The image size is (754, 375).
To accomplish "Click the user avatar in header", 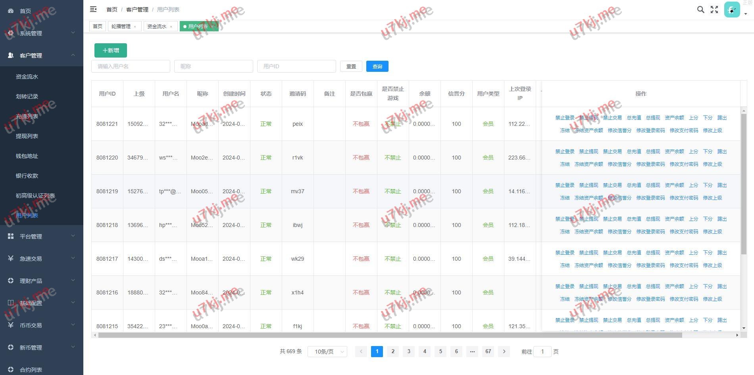I will pyautogui.click(x=732, y=10).
